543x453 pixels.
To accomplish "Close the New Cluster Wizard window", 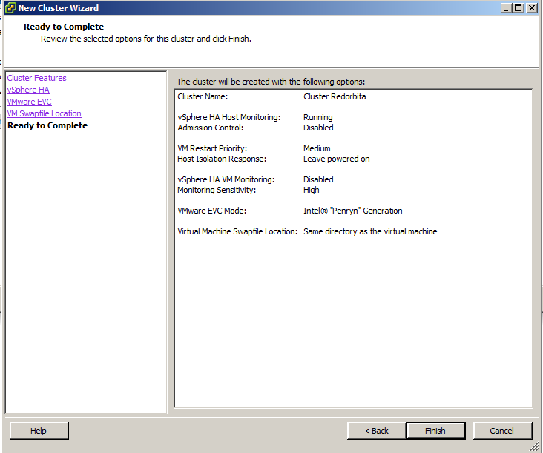I will [x=532, y=8].
